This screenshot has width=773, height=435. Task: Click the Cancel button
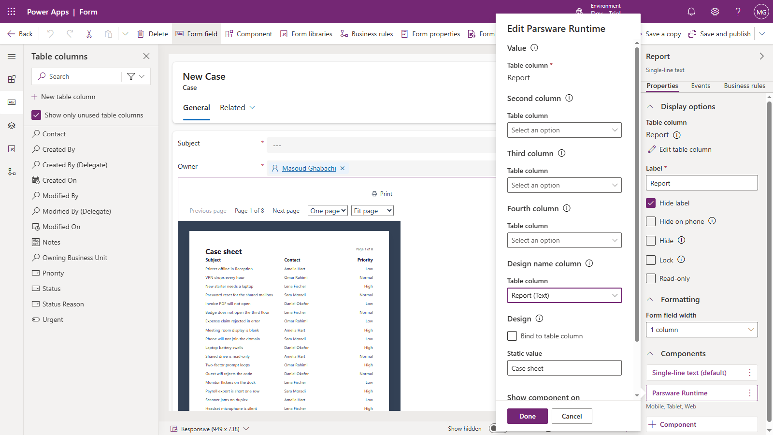point(572,416)
